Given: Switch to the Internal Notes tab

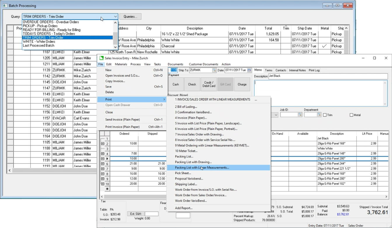Looking at the screenshot, I should (297, 70).
